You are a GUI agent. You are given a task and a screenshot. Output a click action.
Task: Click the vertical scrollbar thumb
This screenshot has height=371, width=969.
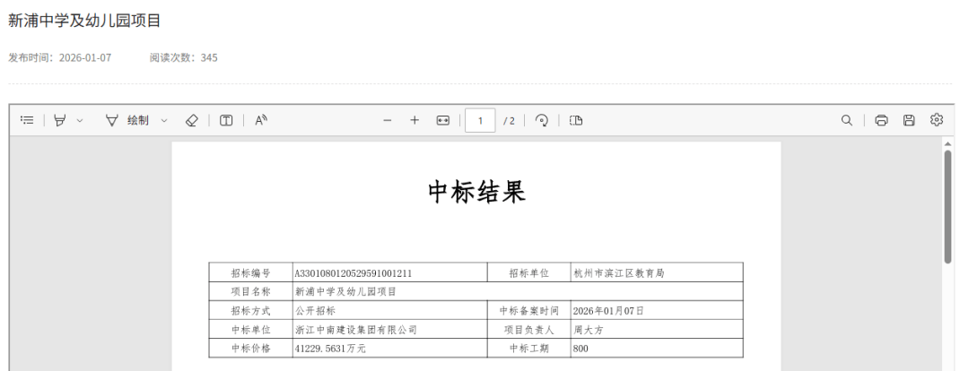[x=947, y=206]
